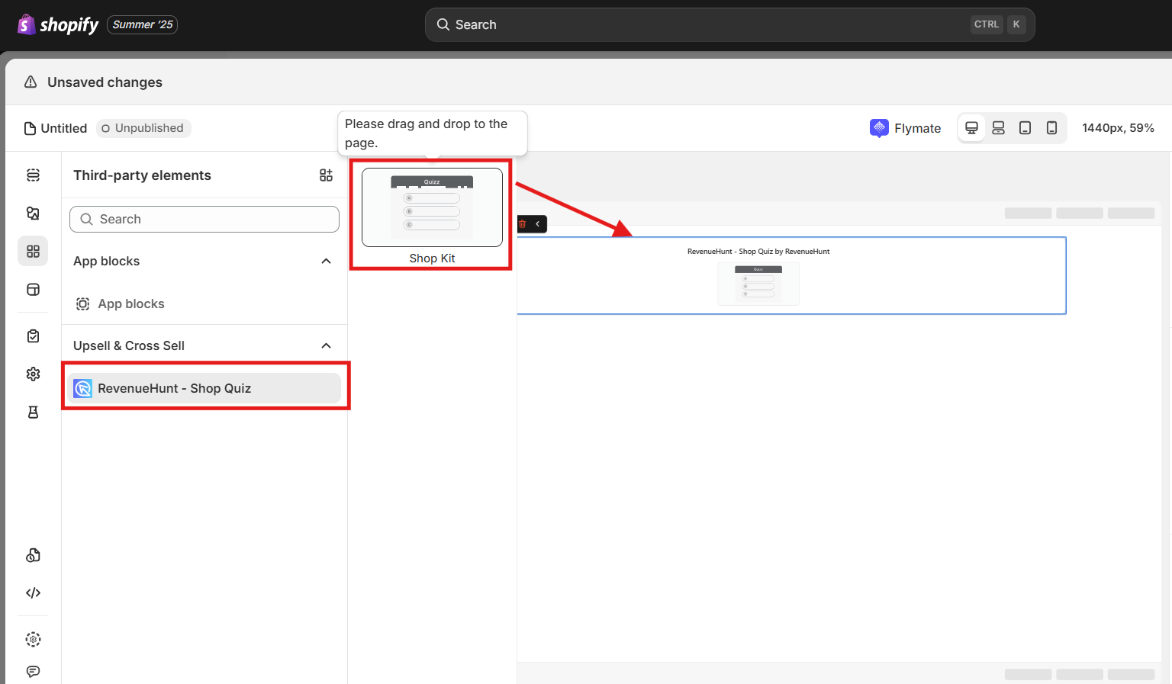1172x684 pixels.
Task: Click the flask experiments icon in sidebar
Action: [33, 413]
